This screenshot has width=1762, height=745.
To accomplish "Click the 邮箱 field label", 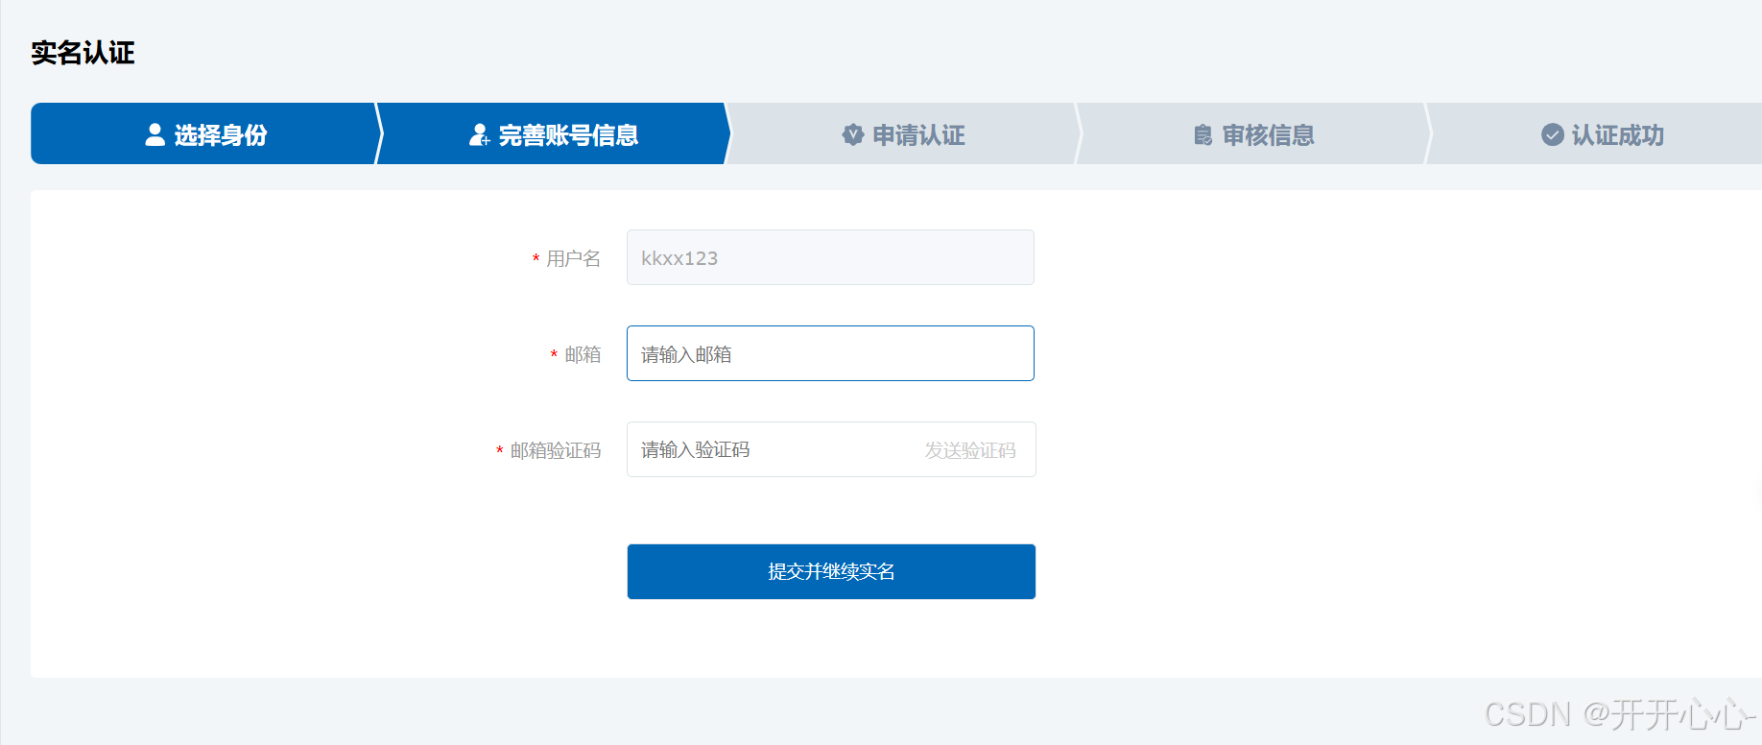I will click(583, 354).
